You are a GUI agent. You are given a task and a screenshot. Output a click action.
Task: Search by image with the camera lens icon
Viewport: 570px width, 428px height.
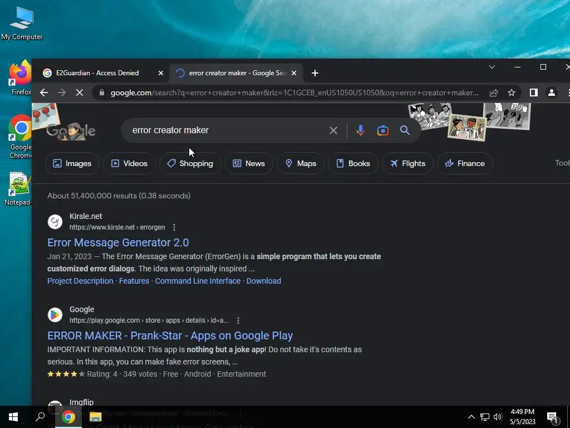tap(383, 130)
